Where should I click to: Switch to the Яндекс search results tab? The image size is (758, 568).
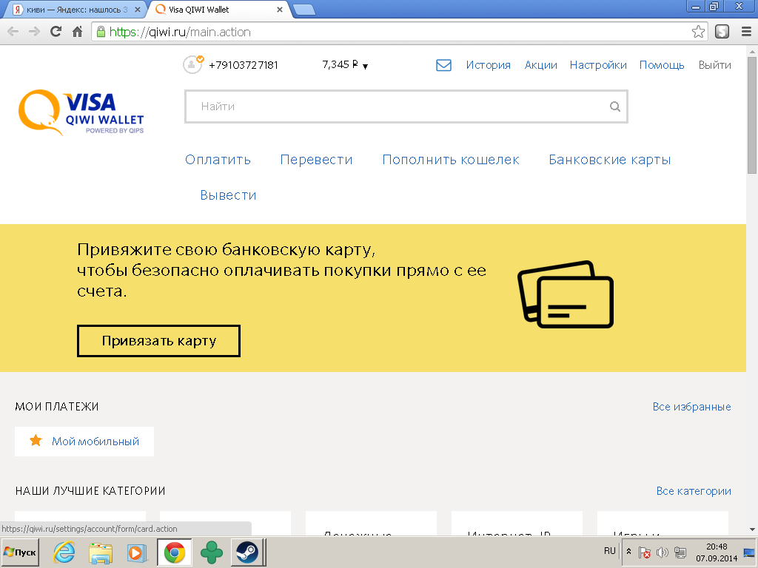(76, 10)
